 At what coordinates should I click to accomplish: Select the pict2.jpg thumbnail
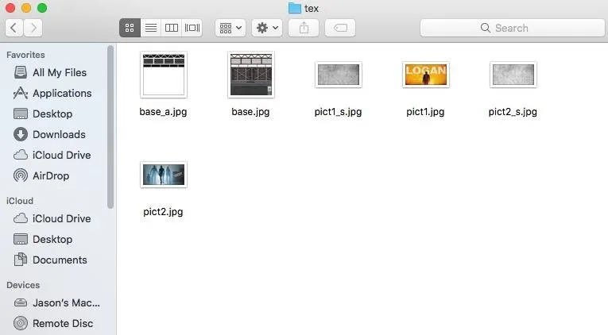[x=164, y=175]
